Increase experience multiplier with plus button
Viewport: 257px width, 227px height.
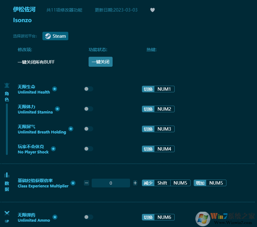135,183
